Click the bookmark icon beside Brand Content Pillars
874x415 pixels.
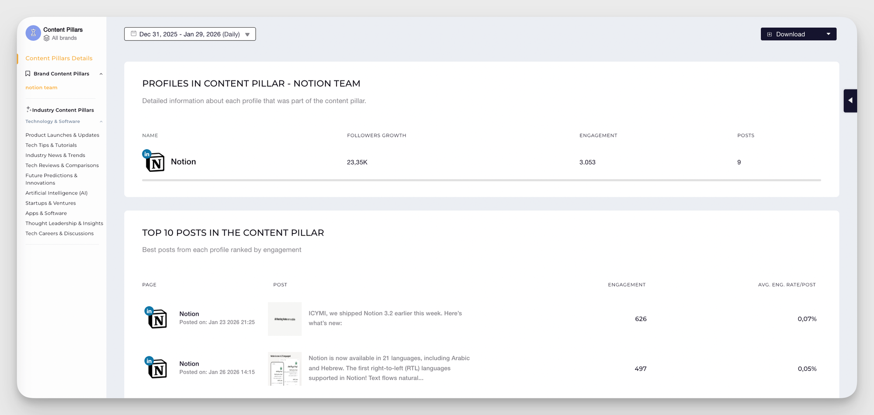28,73
